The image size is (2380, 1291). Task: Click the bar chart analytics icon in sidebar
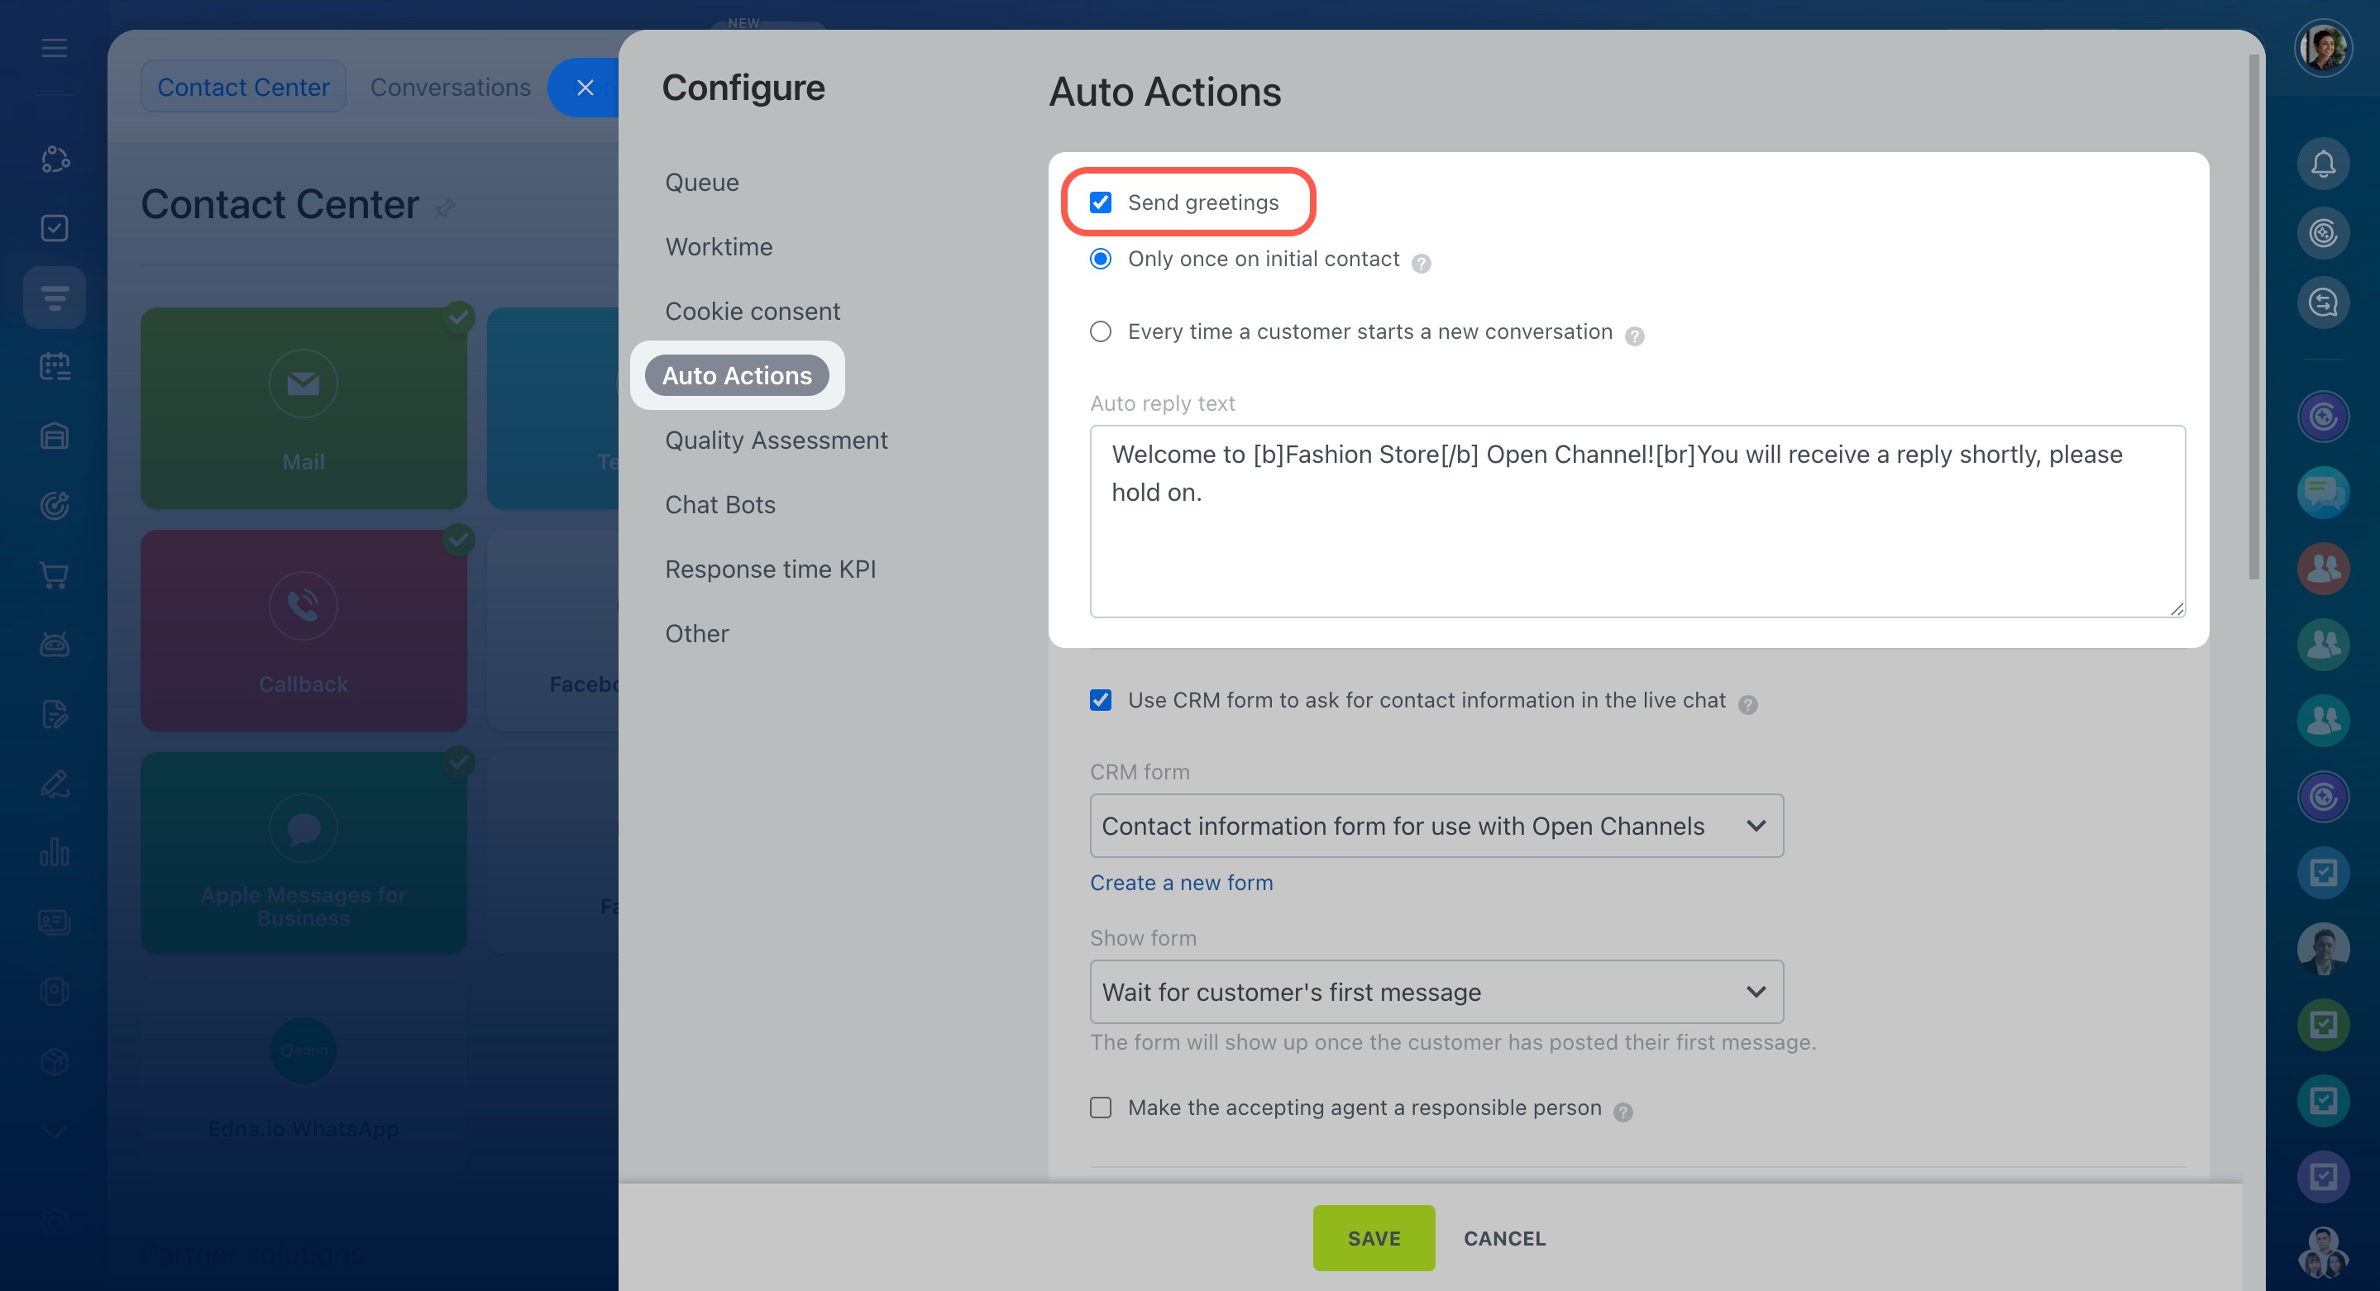coord(55,851)
